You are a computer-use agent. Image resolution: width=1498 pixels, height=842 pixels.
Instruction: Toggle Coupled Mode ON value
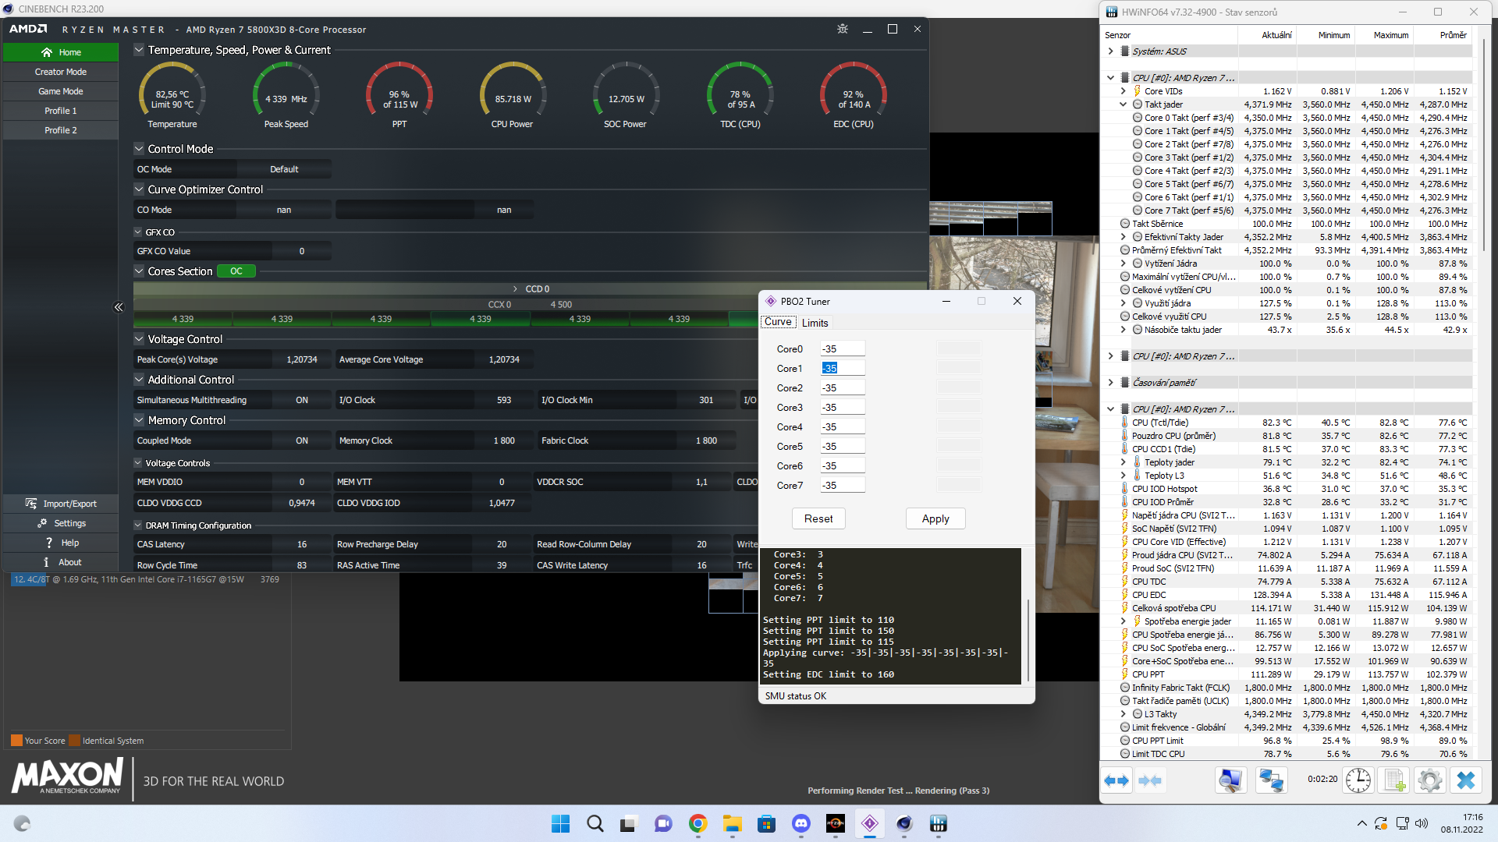(x=302, y=440)
